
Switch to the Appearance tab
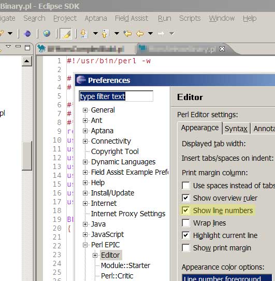pos(200,128)
